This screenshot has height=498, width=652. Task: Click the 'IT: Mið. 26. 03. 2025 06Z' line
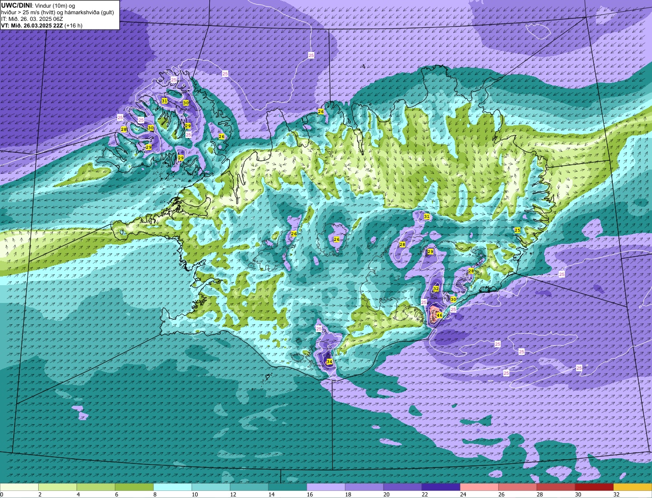pyautogui.click(x=32, y=19)
